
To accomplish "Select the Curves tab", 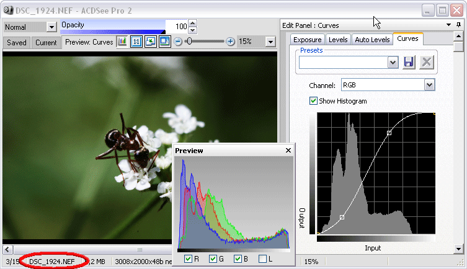I will tap(407, 38).
